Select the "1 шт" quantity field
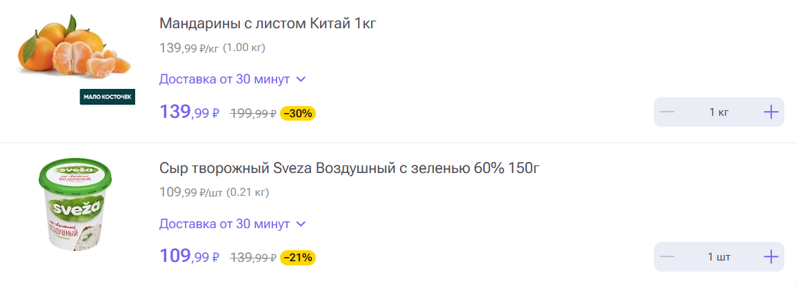This screenshot has height=284, width=798. pos(719,257)
